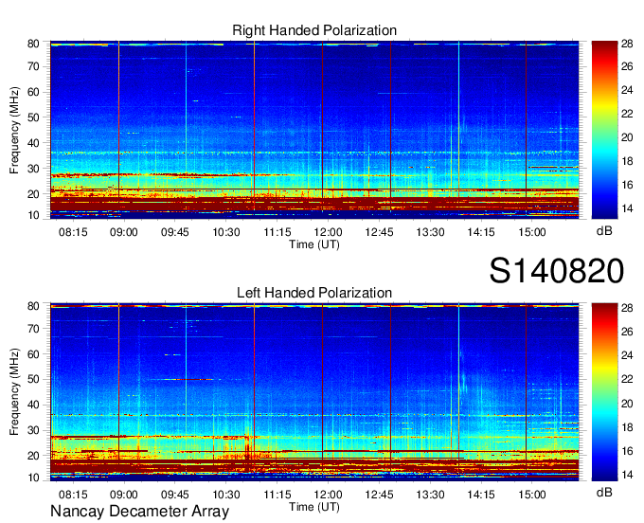Click the 10:30 tick on Right Handed time axis
This screenshot has width=644, height=523.
point(226,232)
